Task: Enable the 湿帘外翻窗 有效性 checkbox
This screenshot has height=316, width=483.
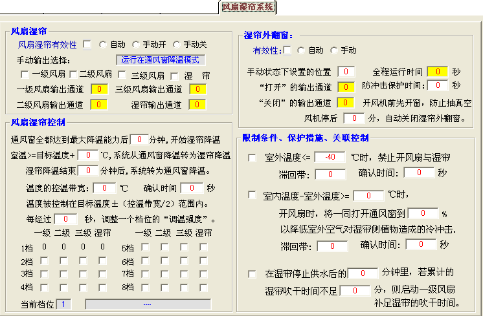Action: (x=287, y=50)
